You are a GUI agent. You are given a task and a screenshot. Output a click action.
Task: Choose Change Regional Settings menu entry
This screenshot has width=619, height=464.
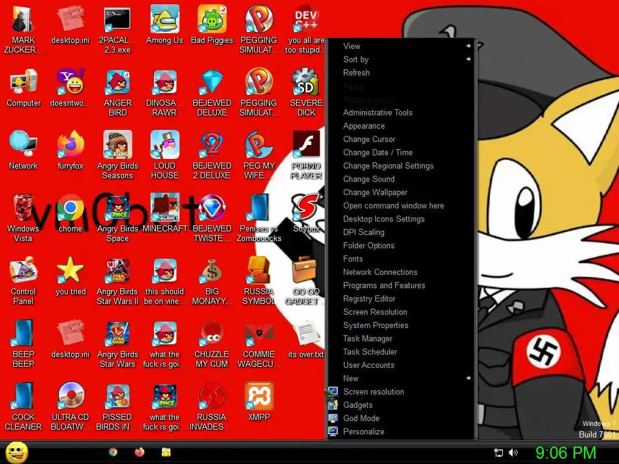tap(401, 166)
